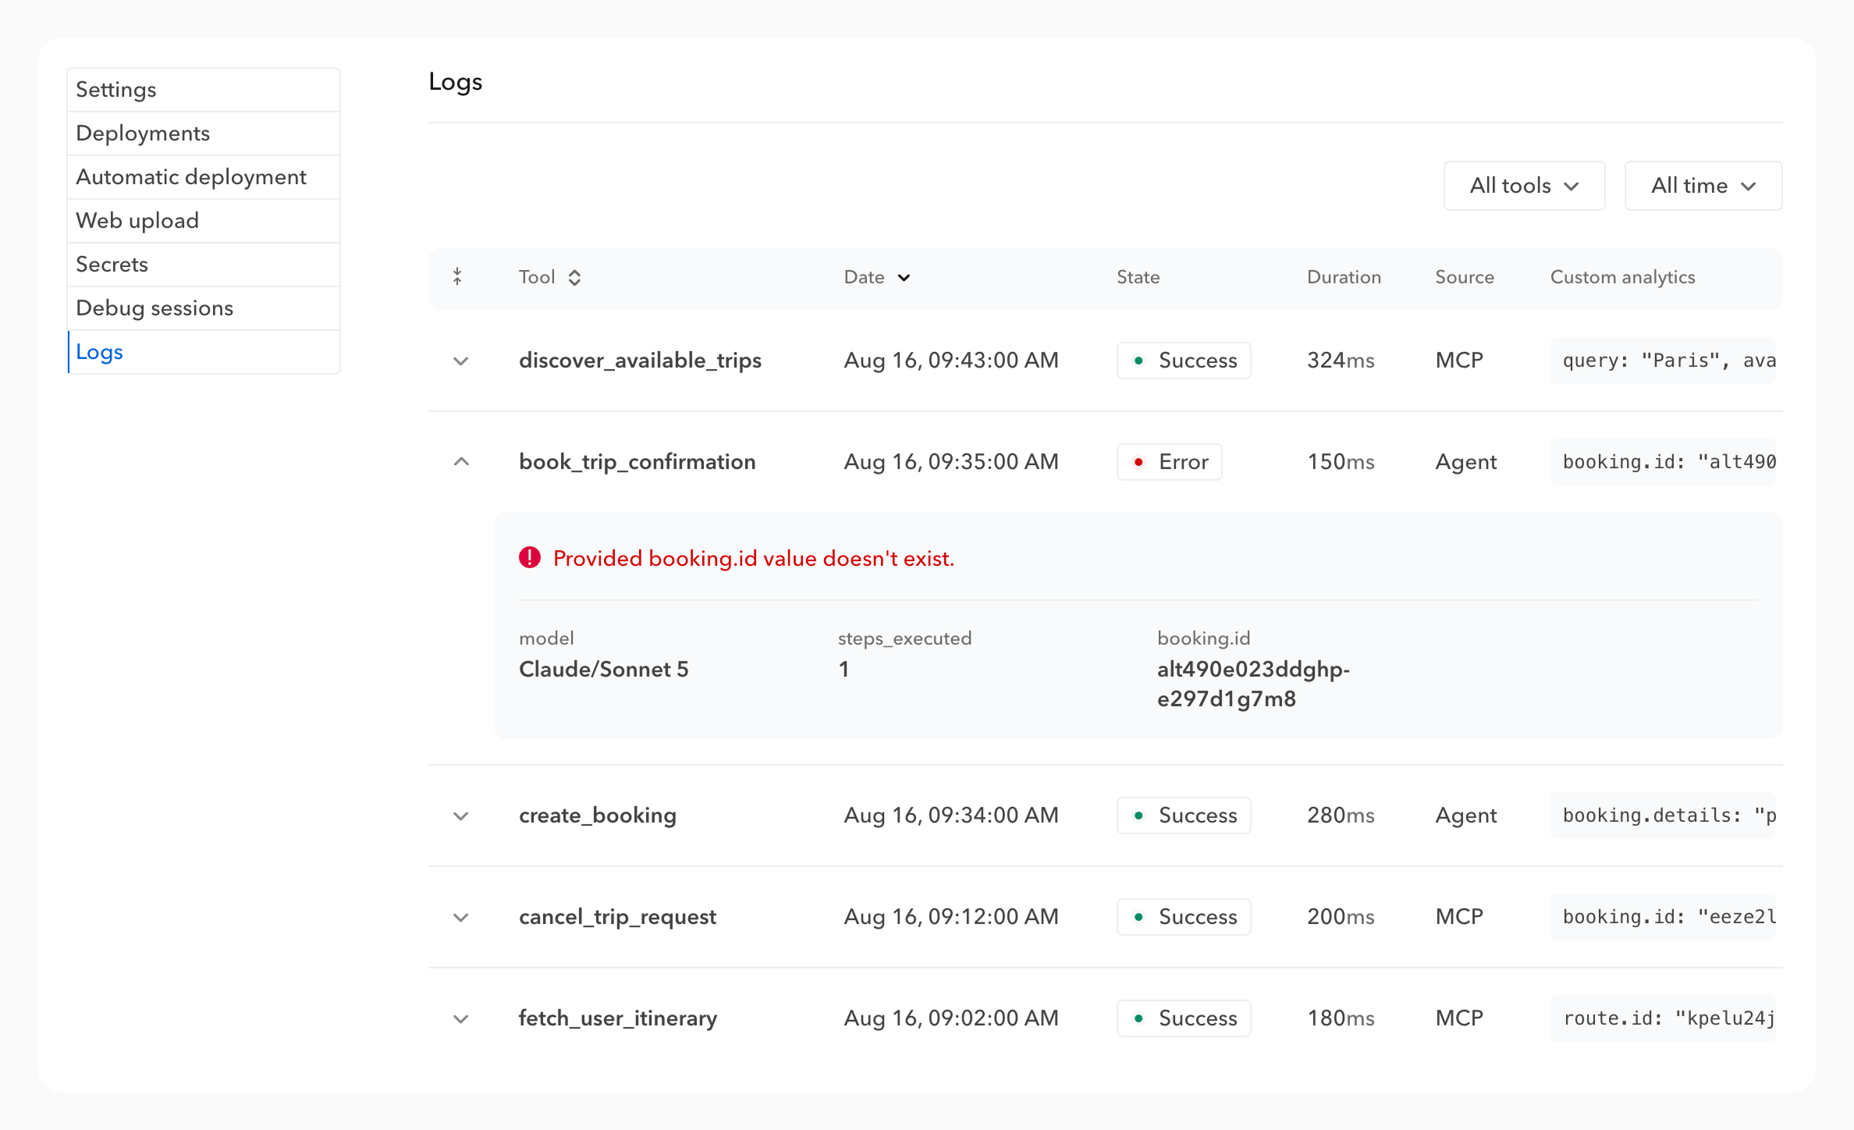This screenshot has height=1130, width=1854.
Task: Click date Aug 16, 09:34:00 AM
Action: pyautogui.click(x=951, y=816)
